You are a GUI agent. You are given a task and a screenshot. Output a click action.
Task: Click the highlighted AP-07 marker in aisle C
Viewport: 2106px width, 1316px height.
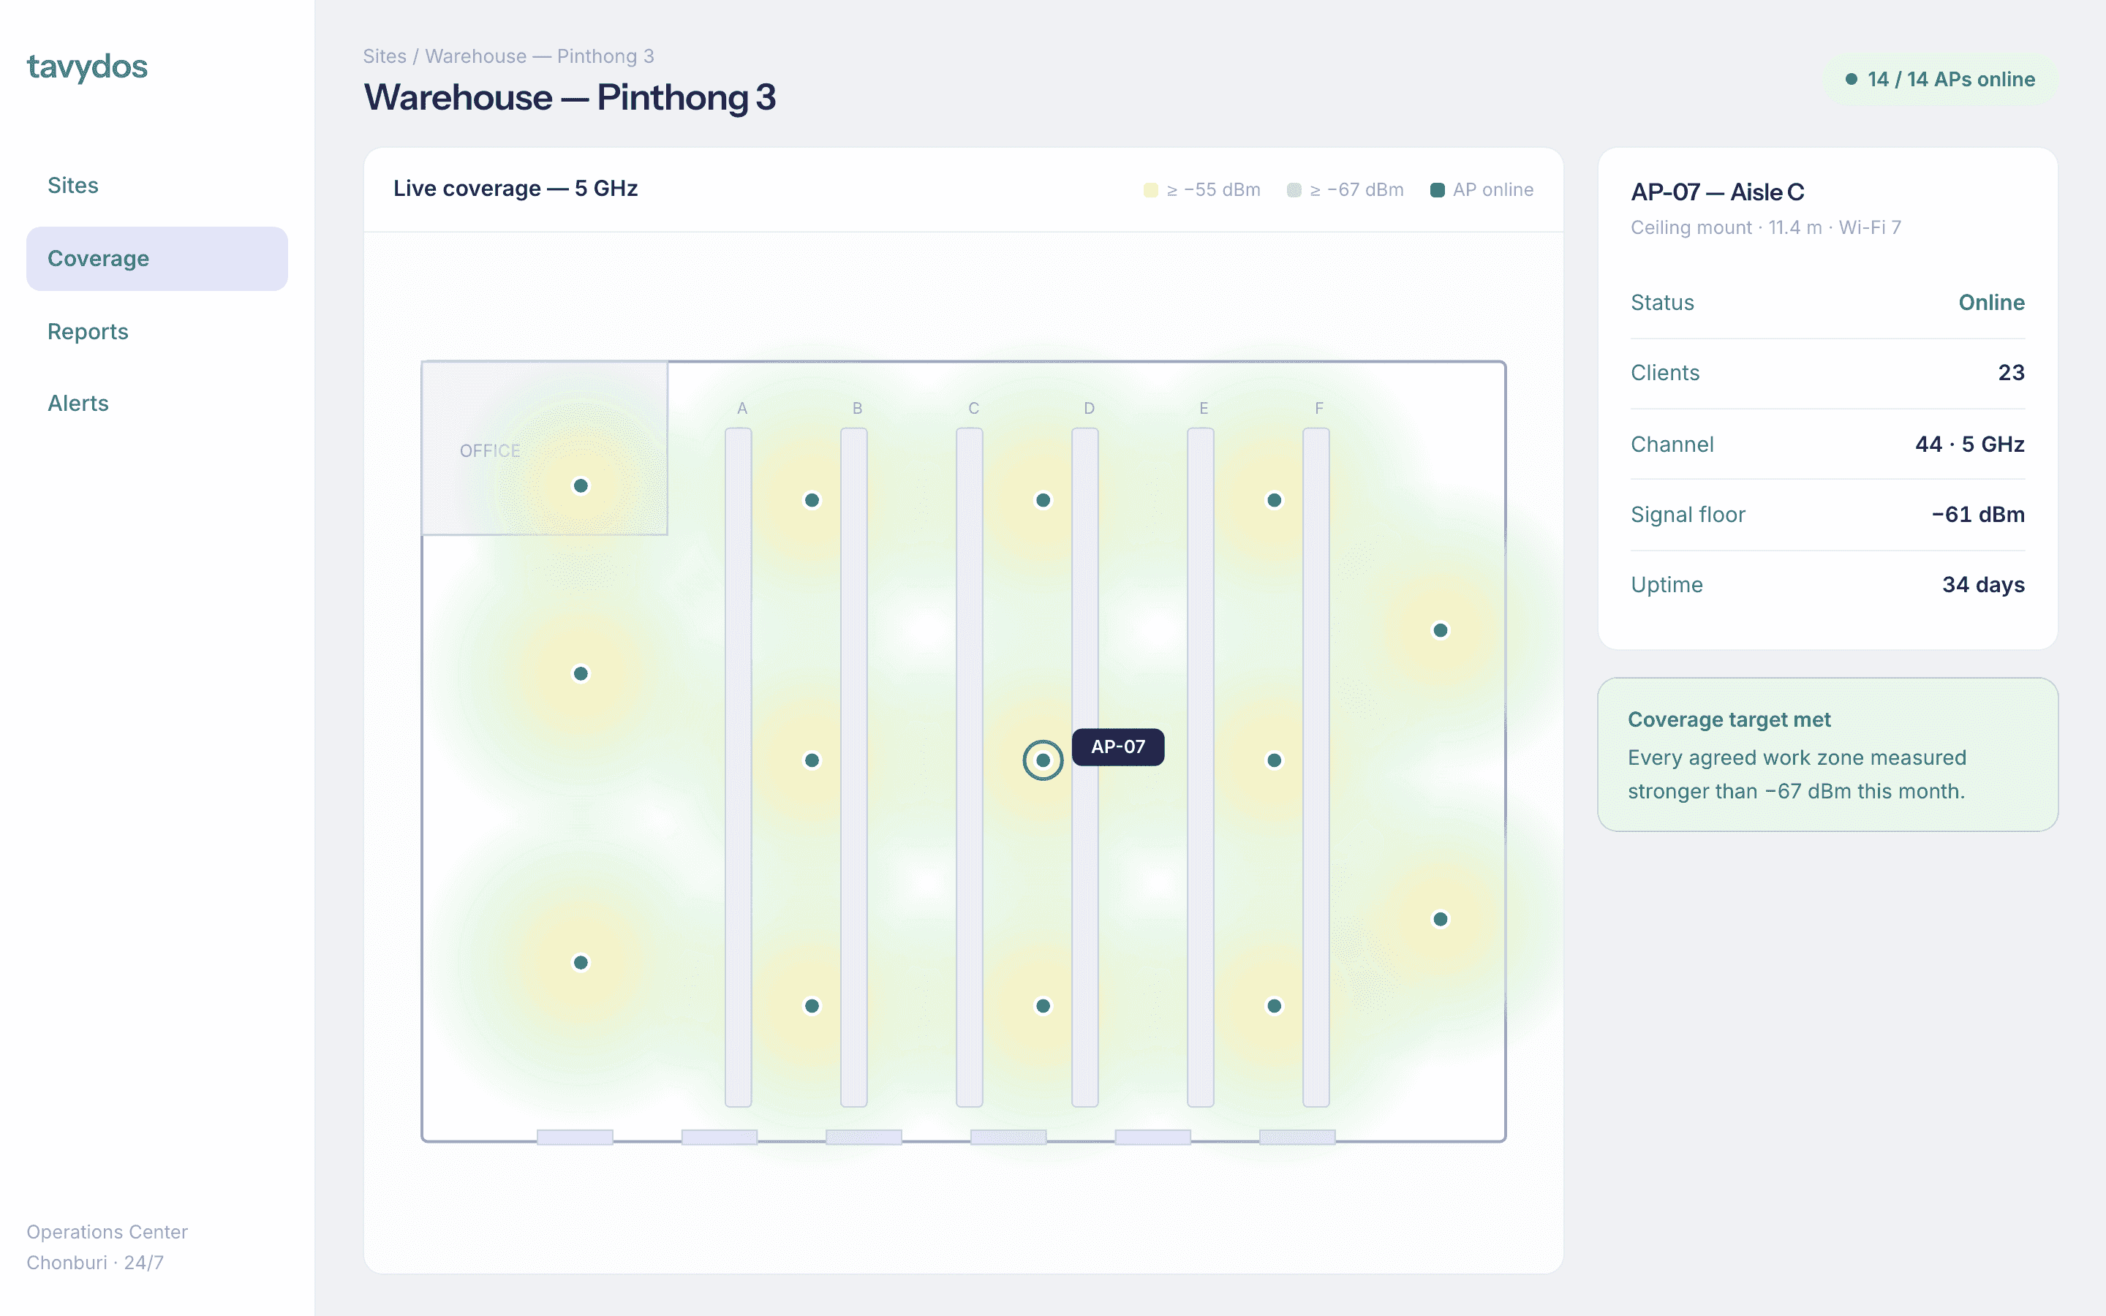point(1043,760)
